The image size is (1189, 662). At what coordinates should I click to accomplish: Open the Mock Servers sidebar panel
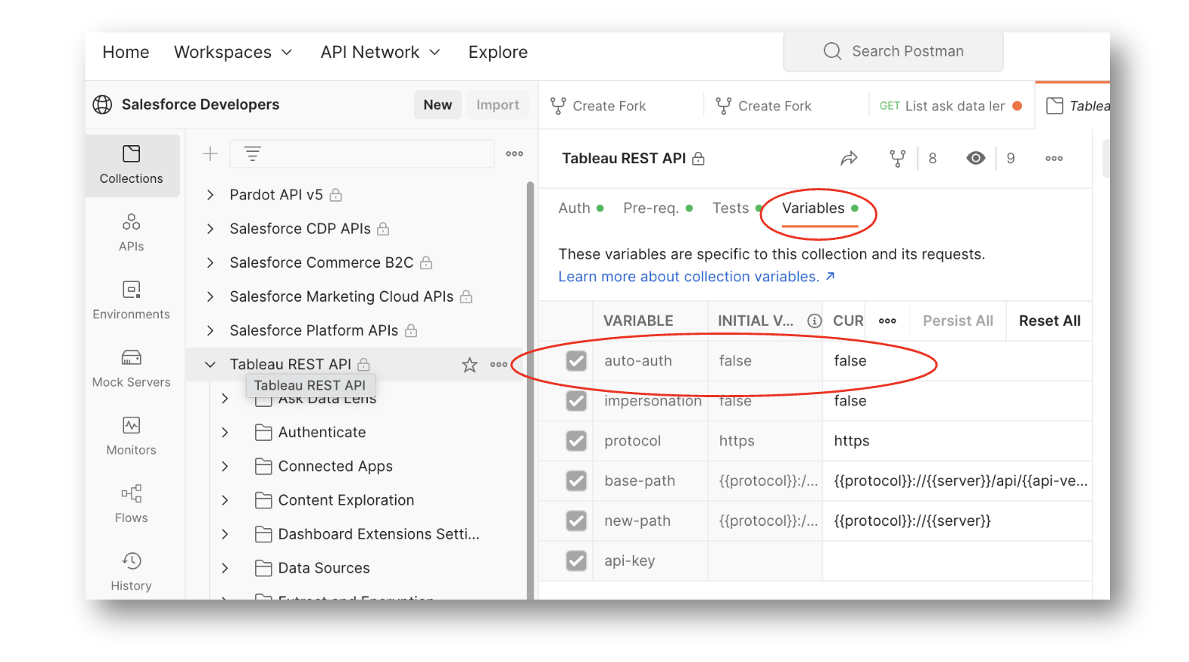click(x=132, y=369)
